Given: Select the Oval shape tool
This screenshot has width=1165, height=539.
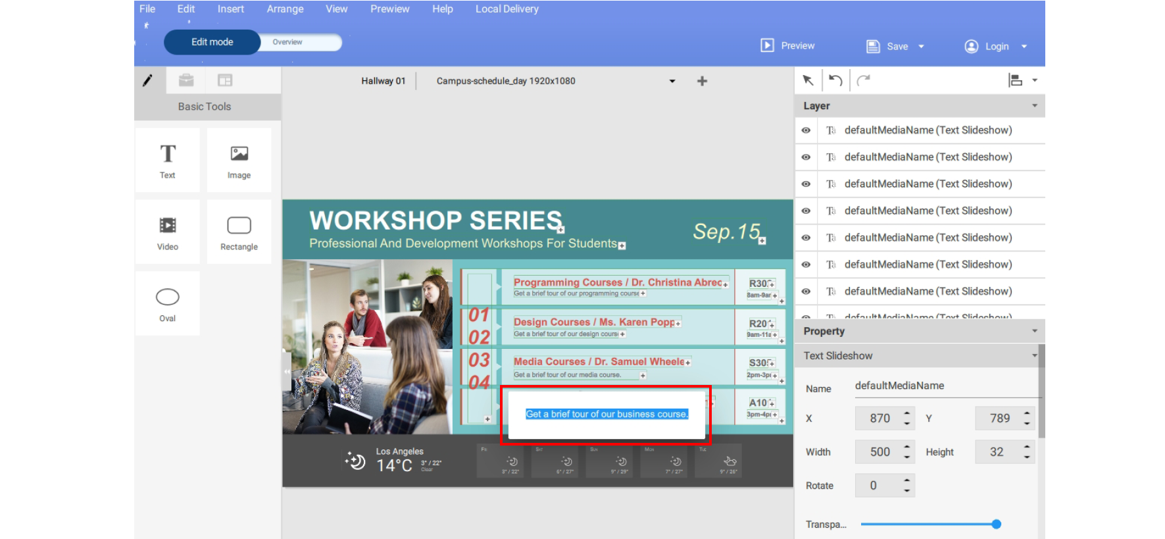Looking at the screenshot, I should point(167,303).
